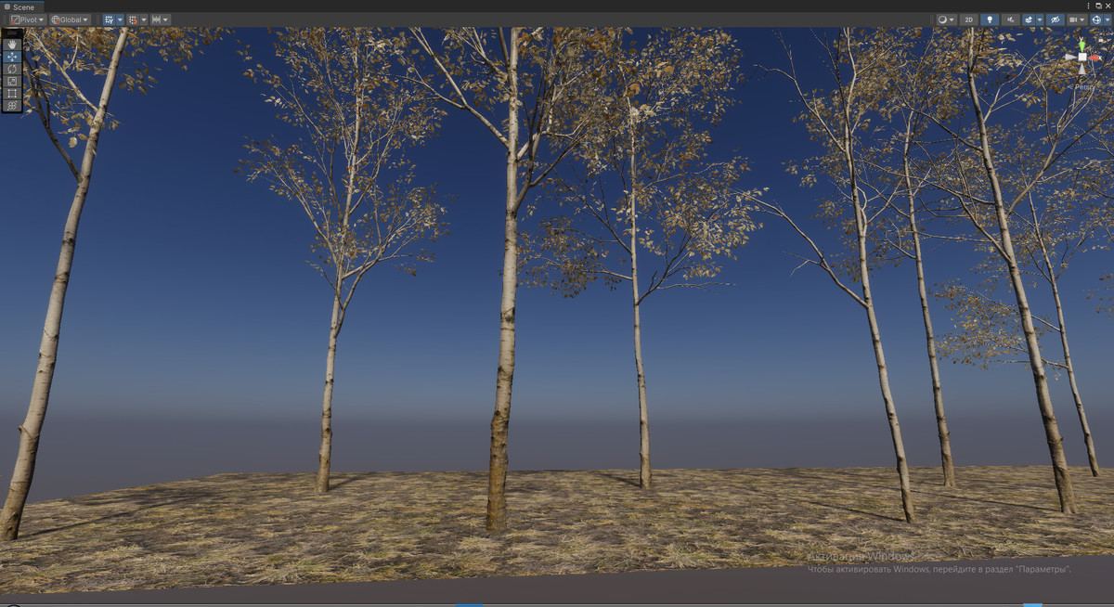This screenshot has height=607, width=1114.
Task: Switch to the Scene tab
Action: tap(21, 6)
